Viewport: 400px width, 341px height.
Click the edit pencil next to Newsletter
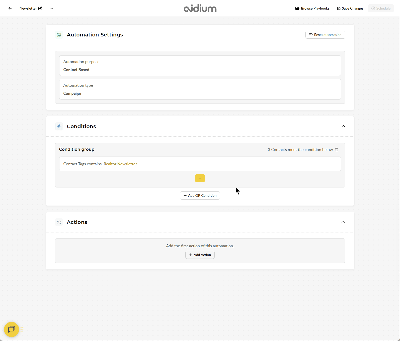point(40,8)
